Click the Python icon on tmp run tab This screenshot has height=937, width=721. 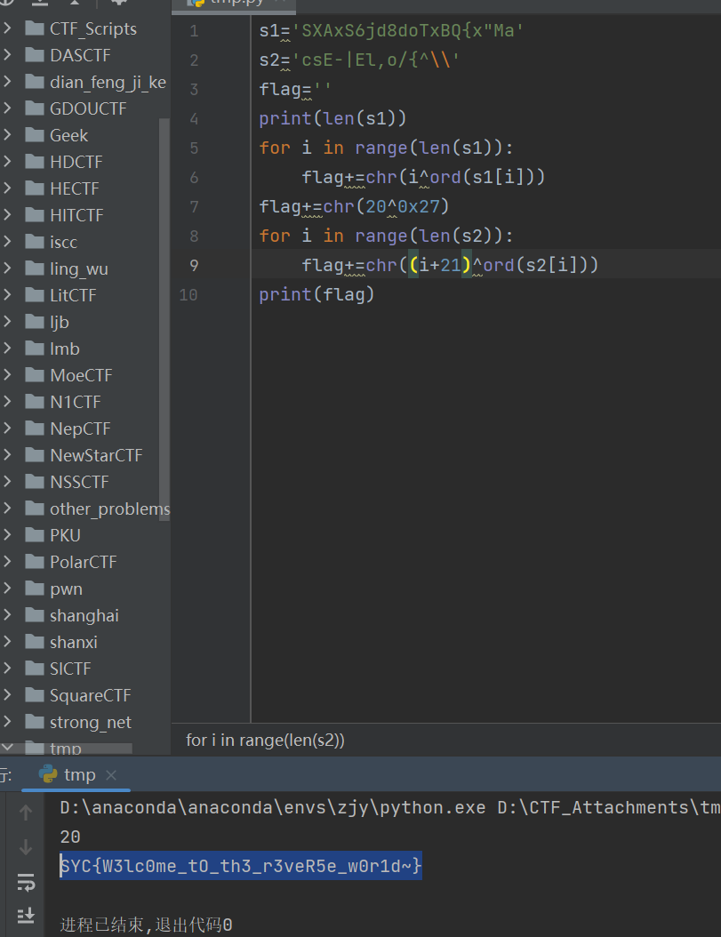pos(49,774)
